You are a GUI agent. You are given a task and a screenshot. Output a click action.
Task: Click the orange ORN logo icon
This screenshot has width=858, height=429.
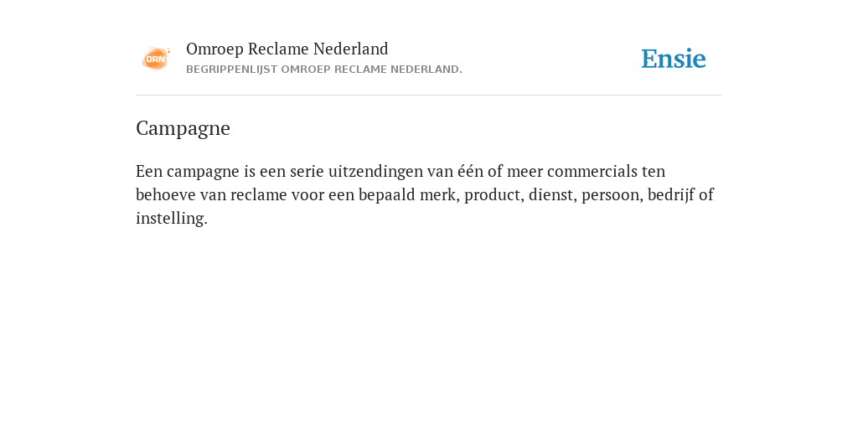156,59
